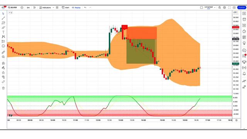Screen dimensions: 247x139
Task: Open the user profile avatar menu
Action: pos(3,7)
